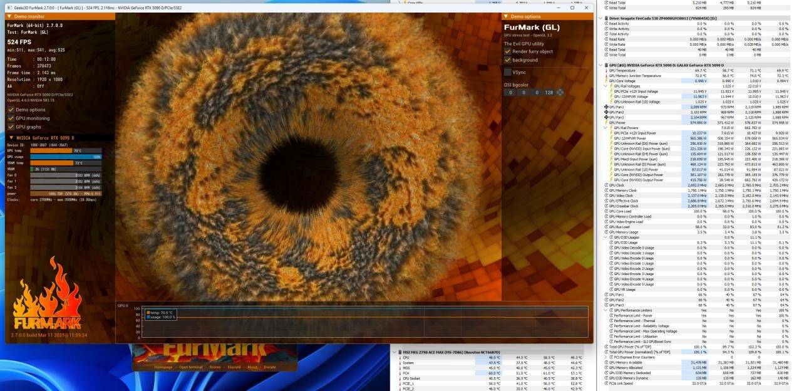This screenshot has width=794, height=391.
Task: Click the clock icon beside GPU Memory Clock
Action: 606,190
